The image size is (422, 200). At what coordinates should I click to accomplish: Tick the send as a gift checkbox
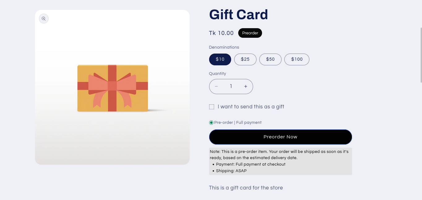[x=212, y=107]
